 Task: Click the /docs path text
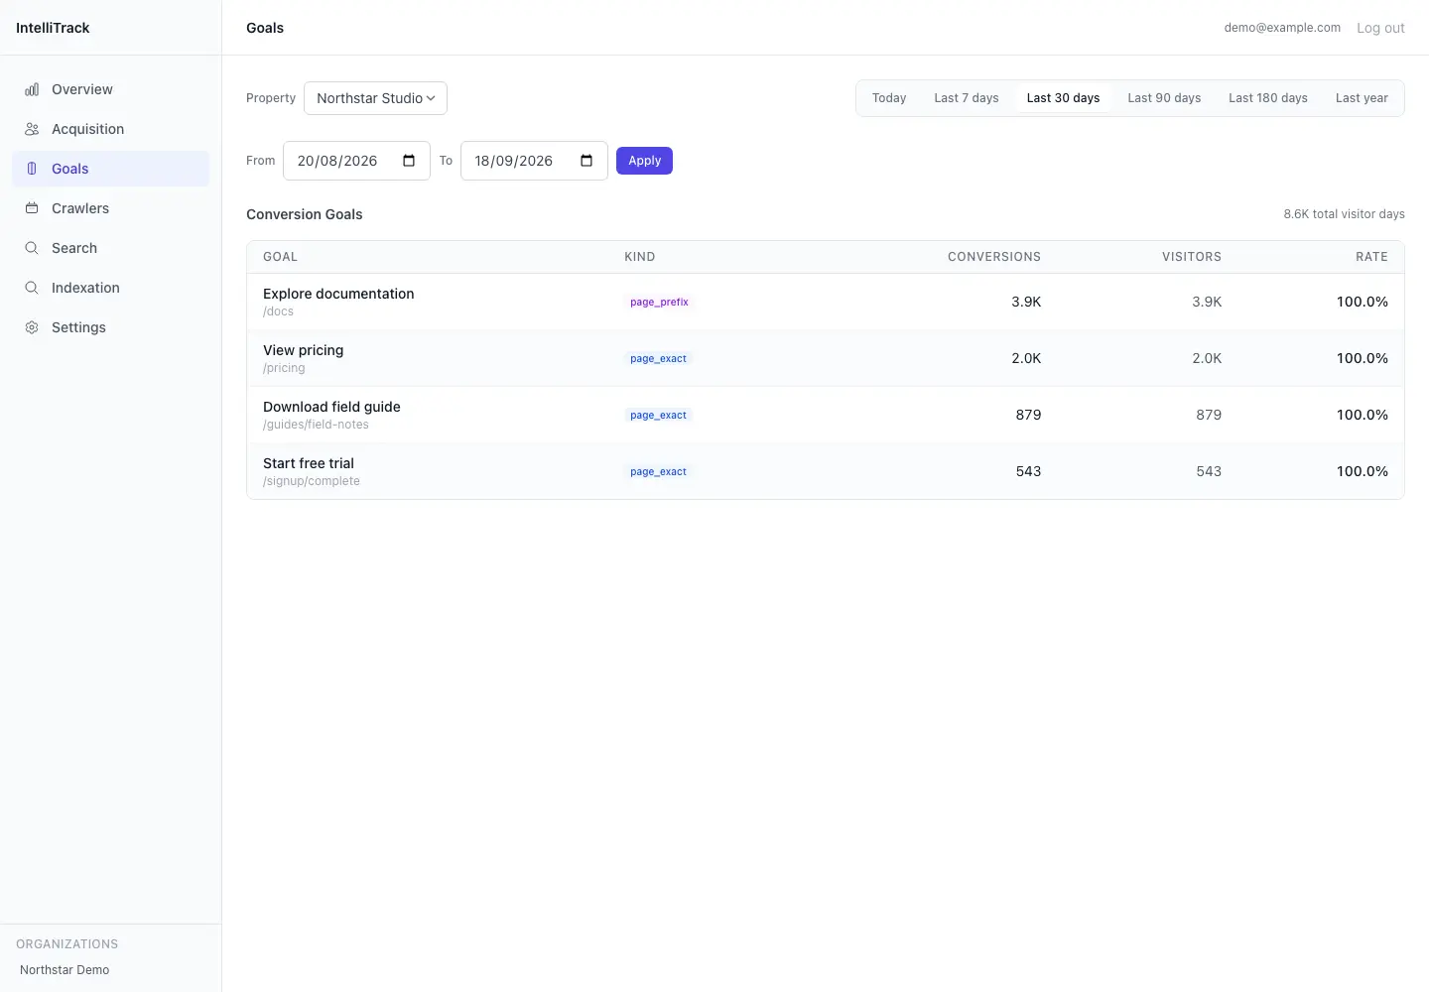click(278, 311)
